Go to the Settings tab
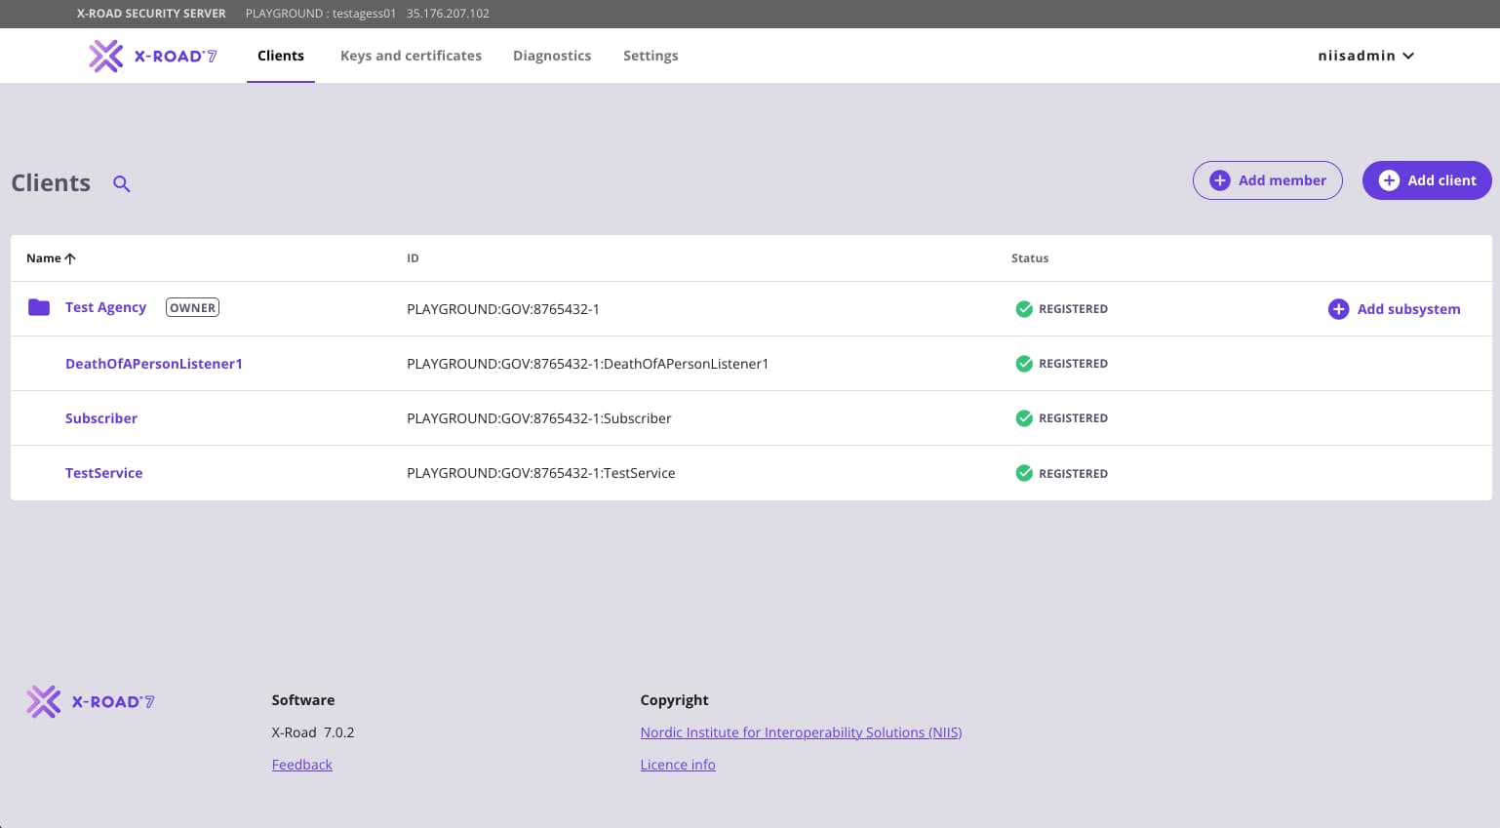 (651, 56)
